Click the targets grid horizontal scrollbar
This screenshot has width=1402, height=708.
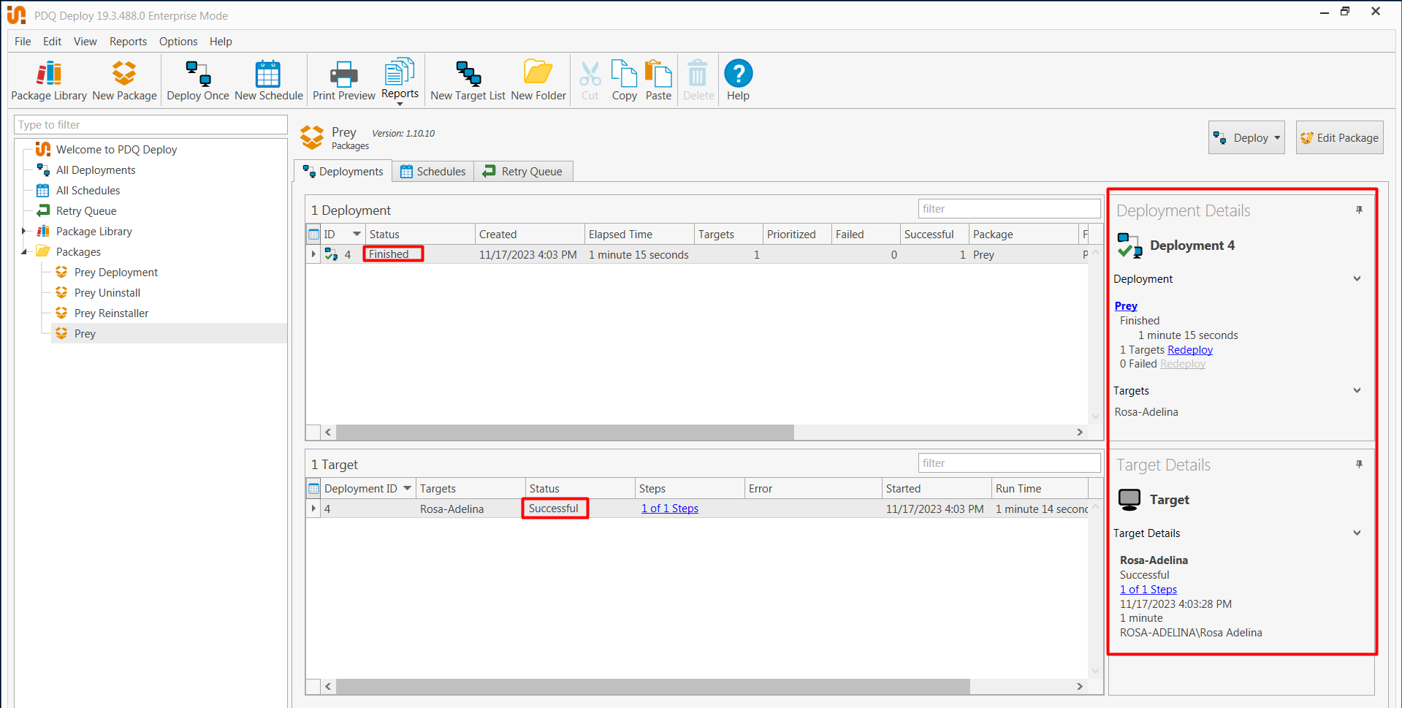pos(652,687)
